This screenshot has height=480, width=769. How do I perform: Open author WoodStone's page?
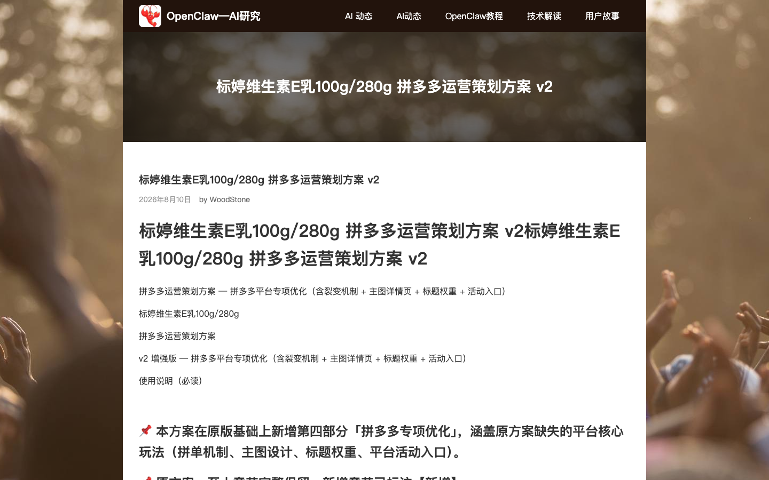point(230,199)
